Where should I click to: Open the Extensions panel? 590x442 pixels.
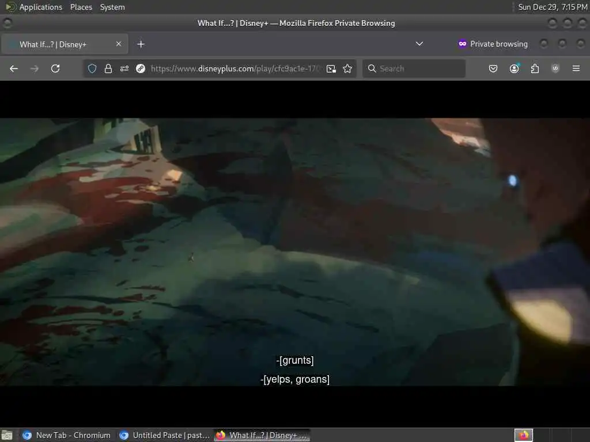point(535,68)
